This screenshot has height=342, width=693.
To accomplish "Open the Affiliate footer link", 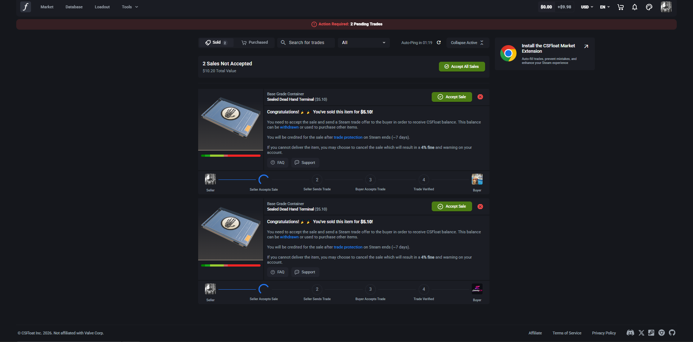I will pyautogui.click(x=535, y=333).
